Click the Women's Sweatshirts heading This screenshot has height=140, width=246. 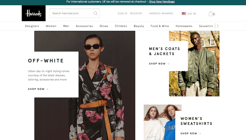pyautogui.click(x=196, y=121)
